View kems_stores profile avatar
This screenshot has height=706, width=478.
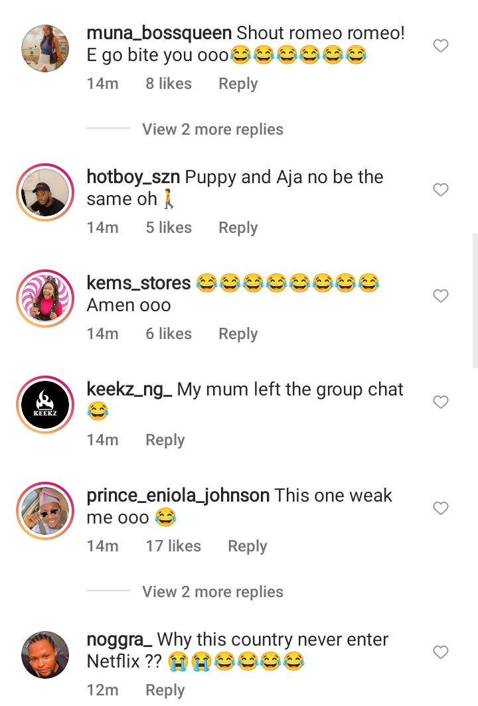[x=45, y=298]
